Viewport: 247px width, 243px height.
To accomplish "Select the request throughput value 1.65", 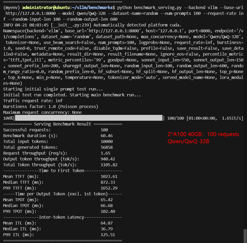I will pyautogui.click(x=105, y=153).
